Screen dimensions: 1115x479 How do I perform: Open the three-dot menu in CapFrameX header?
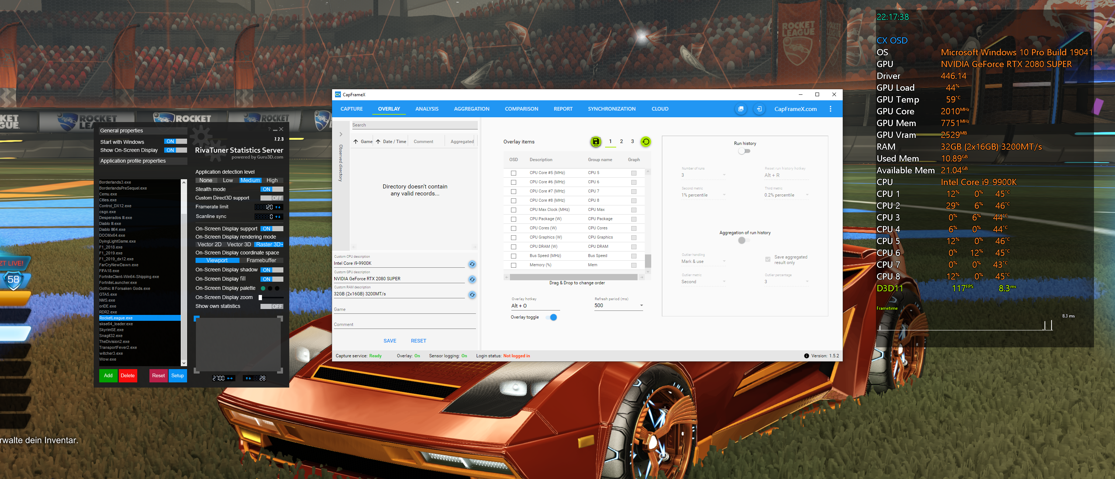click(x=830, y=109)
